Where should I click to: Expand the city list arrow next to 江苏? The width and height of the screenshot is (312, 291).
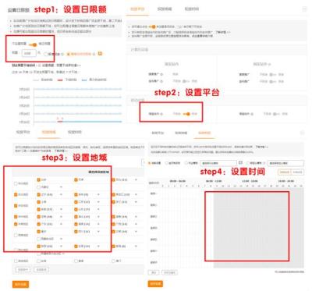click(98, 202)
